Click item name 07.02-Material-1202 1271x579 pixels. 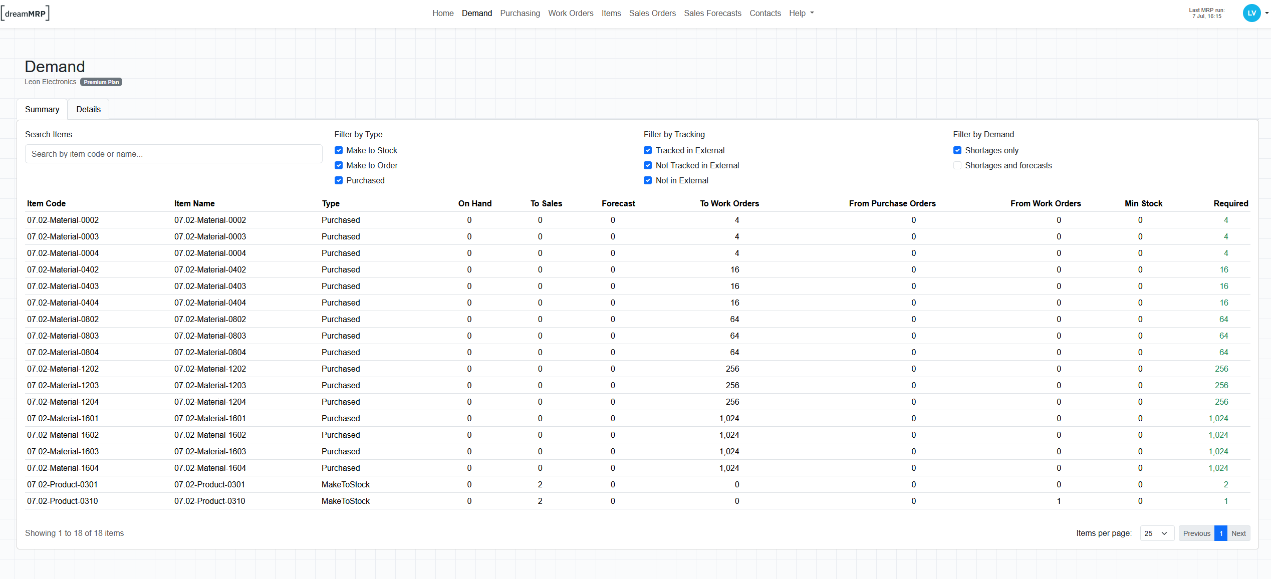click(x=210, y=369)
